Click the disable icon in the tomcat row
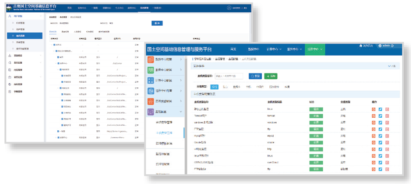 pyautogui.click(x=374, y=116)
